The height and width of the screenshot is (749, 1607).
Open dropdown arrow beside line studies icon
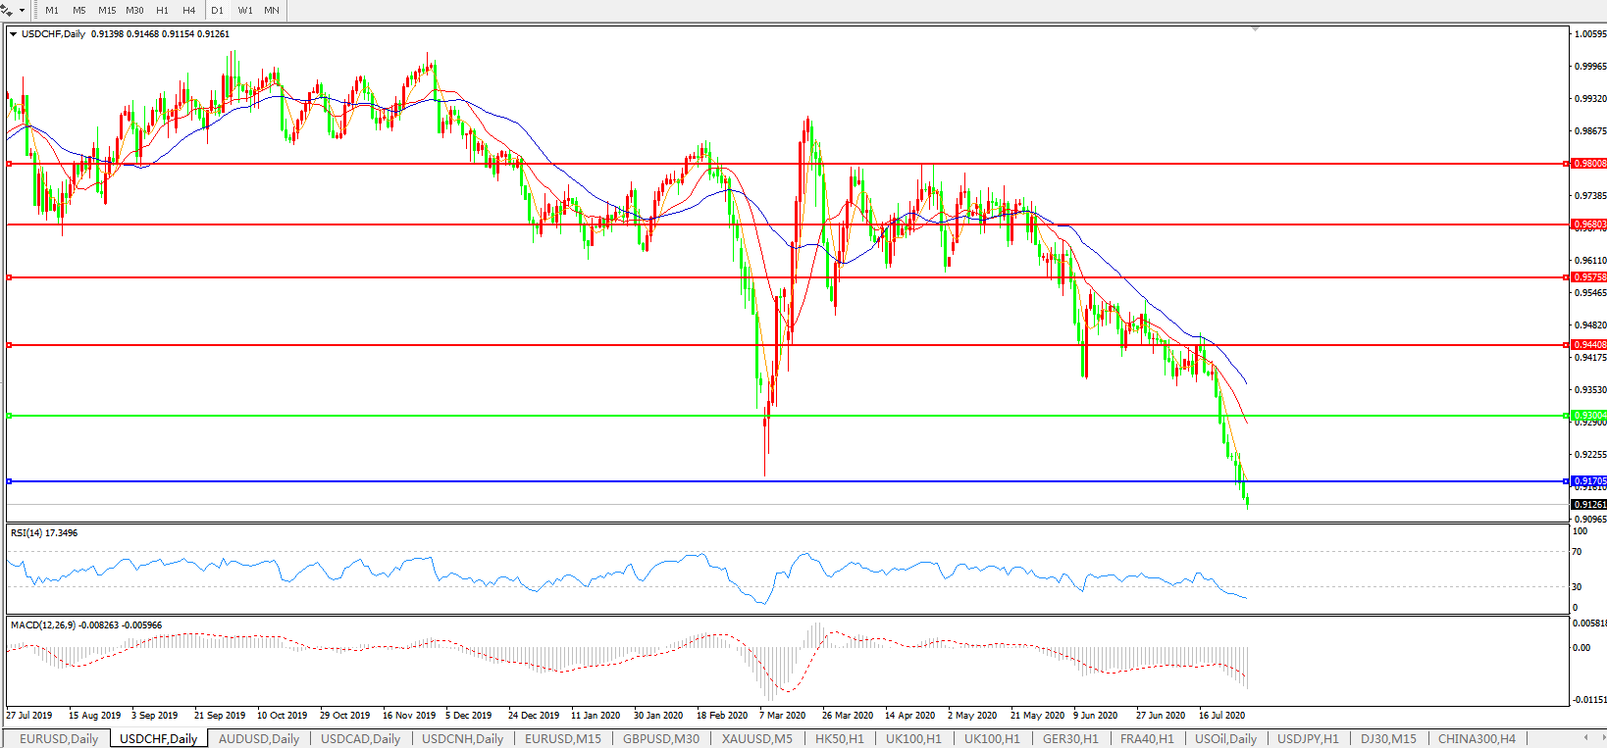click(x=22, y=10)
